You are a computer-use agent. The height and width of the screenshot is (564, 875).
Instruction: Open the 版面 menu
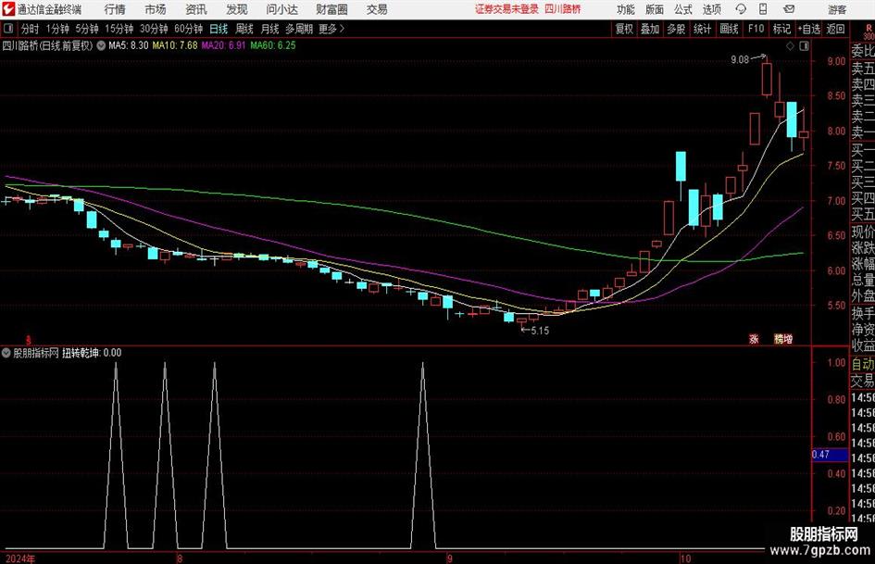click(x=655, y=9)
